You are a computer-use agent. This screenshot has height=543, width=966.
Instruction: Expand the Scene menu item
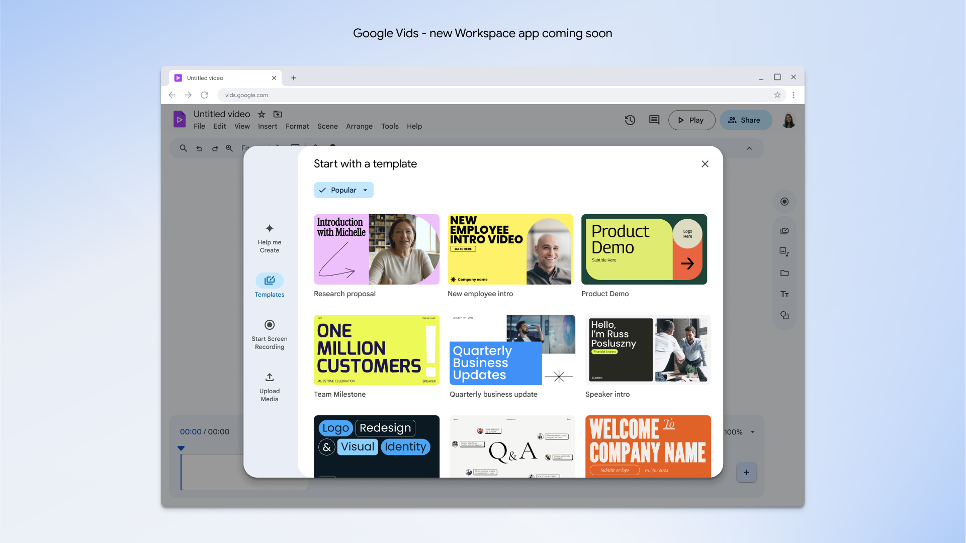click(x=326, y=126)
